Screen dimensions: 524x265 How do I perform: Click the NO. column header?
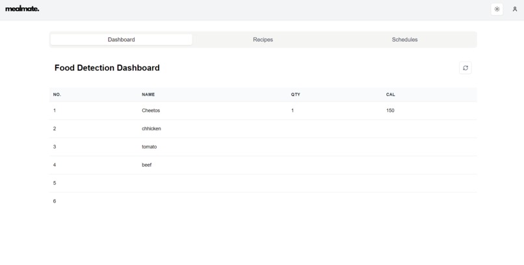57,94
